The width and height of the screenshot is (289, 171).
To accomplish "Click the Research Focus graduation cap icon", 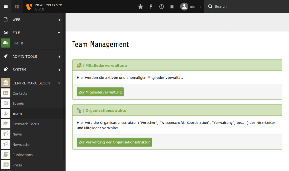I will pos(6,124).
